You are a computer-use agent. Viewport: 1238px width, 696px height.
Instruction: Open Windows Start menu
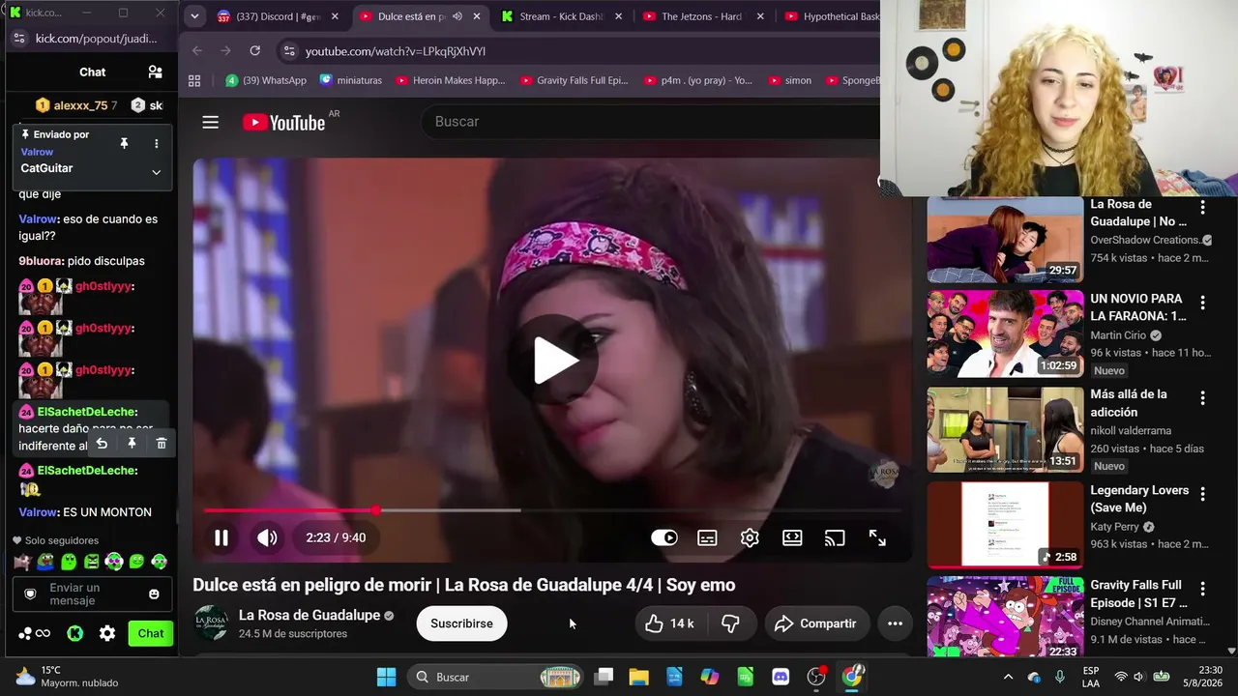(386, 677)
